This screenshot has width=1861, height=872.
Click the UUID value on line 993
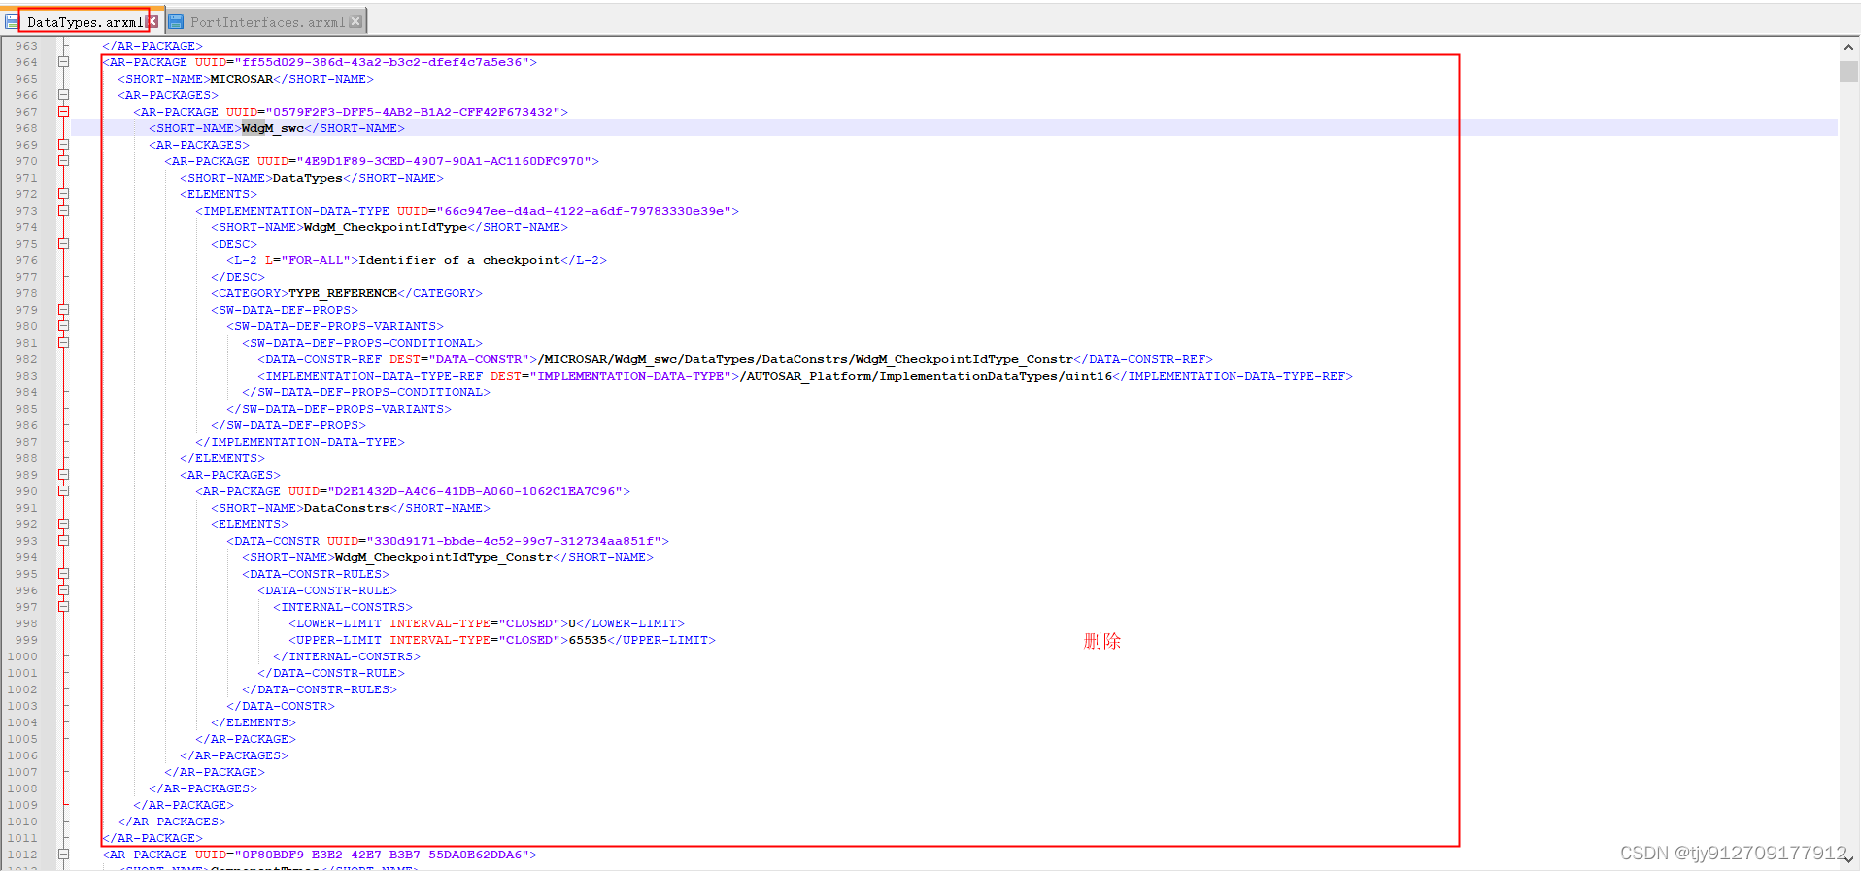tap(514, 541)
